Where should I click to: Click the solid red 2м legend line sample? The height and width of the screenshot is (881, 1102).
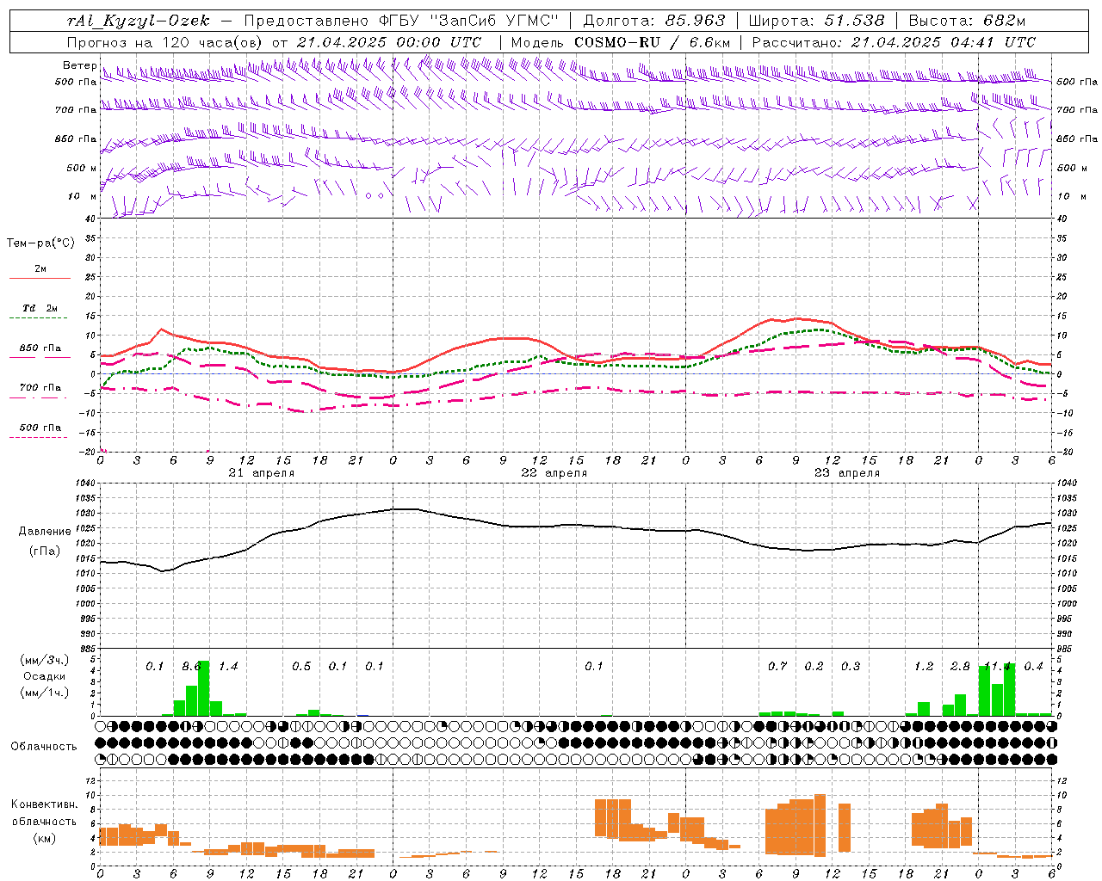click(40, 278)
